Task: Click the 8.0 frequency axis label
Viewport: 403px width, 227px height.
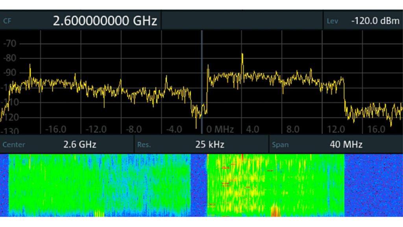Action: tap(293, 129)
